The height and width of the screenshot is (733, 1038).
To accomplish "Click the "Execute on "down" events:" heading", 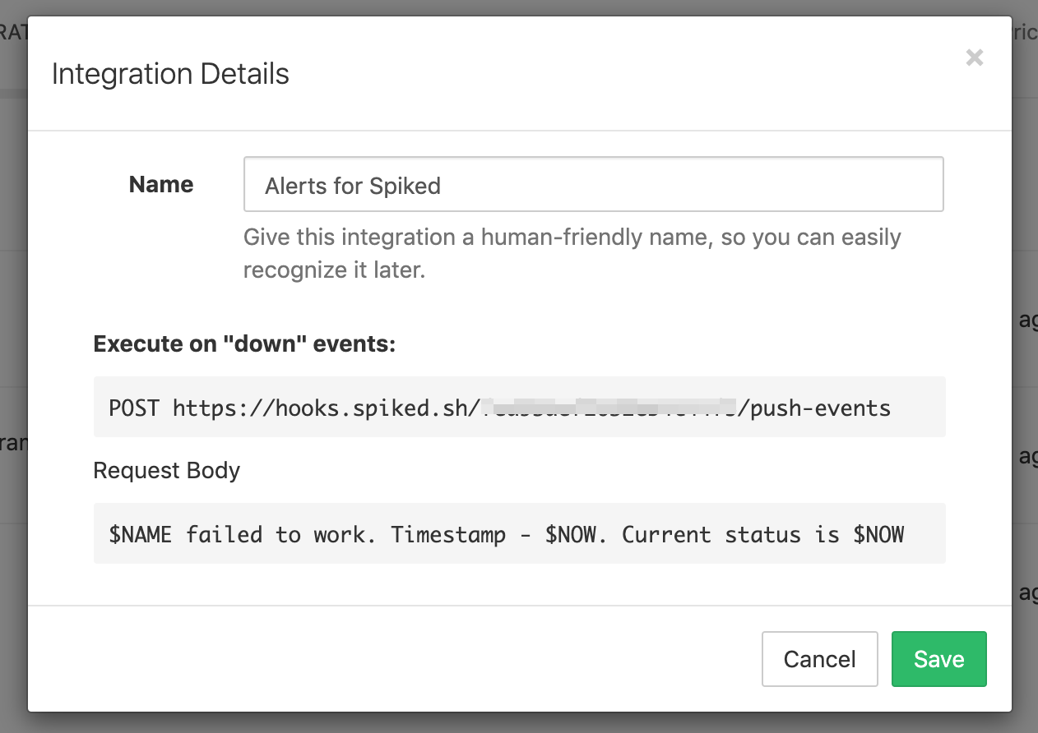I will [x=244, y=343].
